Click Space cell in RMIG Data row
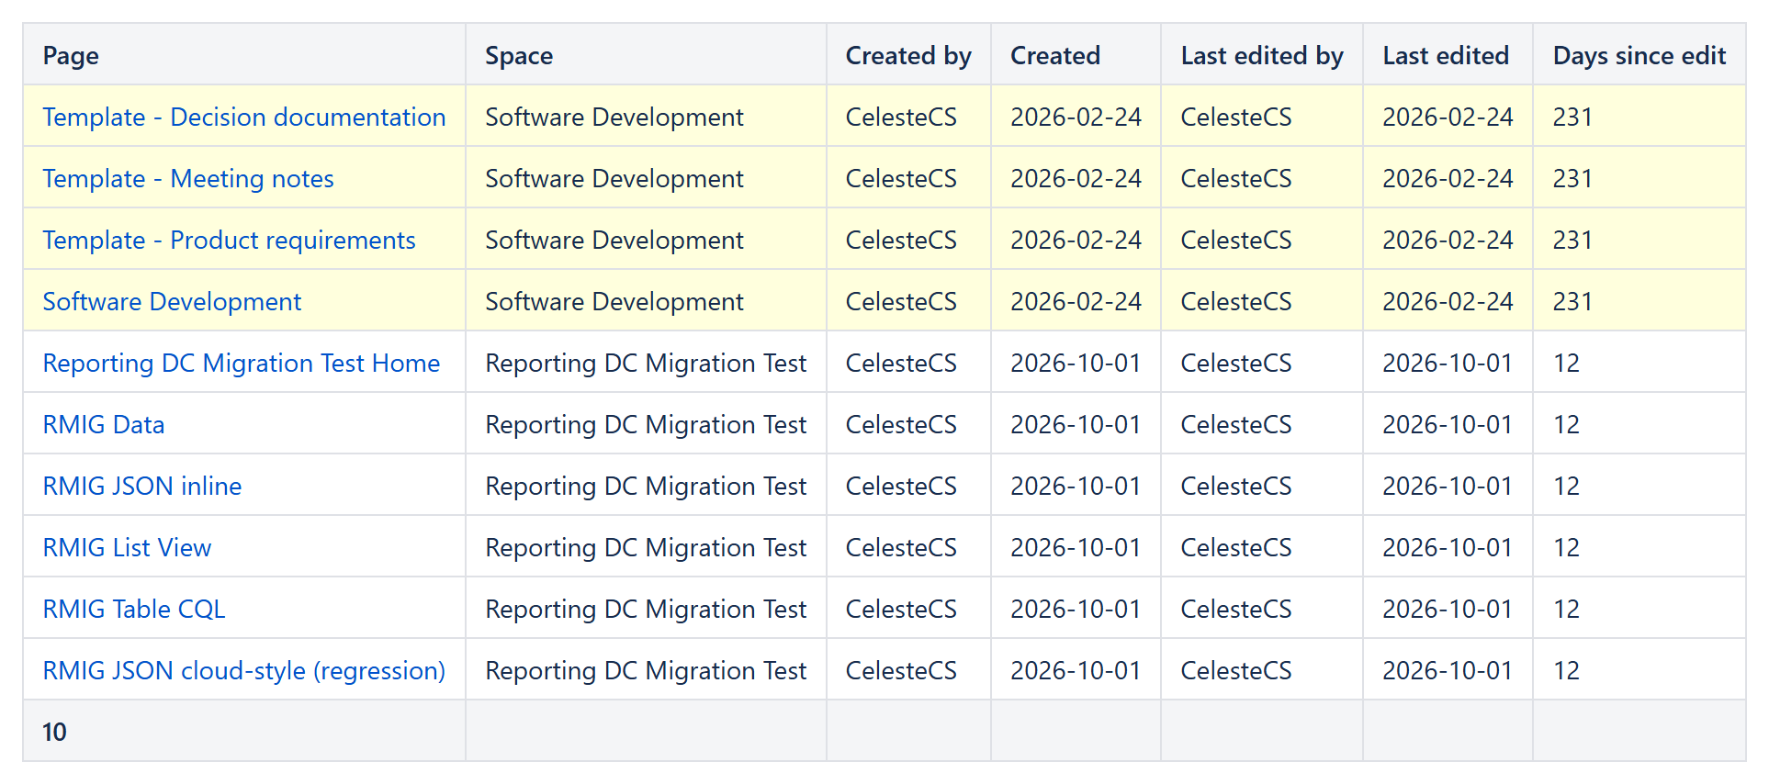The width and height of the screenshot is (1769, 784). (646, 424)
